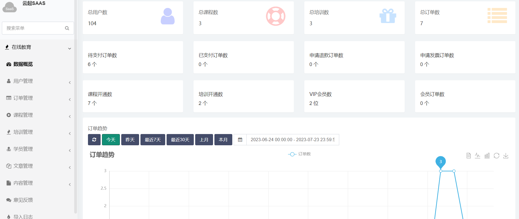Click the 在线教育 section icon
Image resolution: width=519 pixels, height=219 pixels.
point(7,47)
